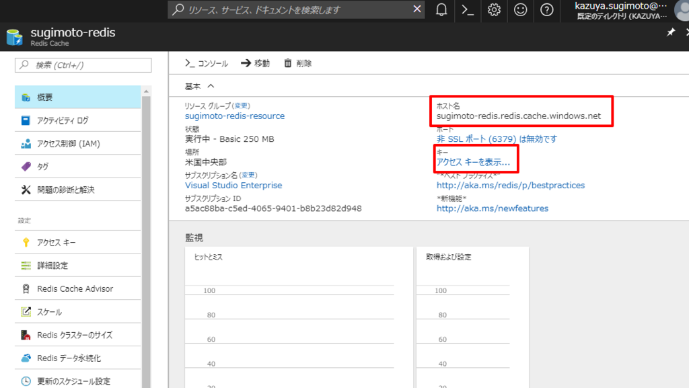The width and height of the screenshot is (689, 388).
Task: Pin the sugimoto-redis blade
Action: pos(670,32)
